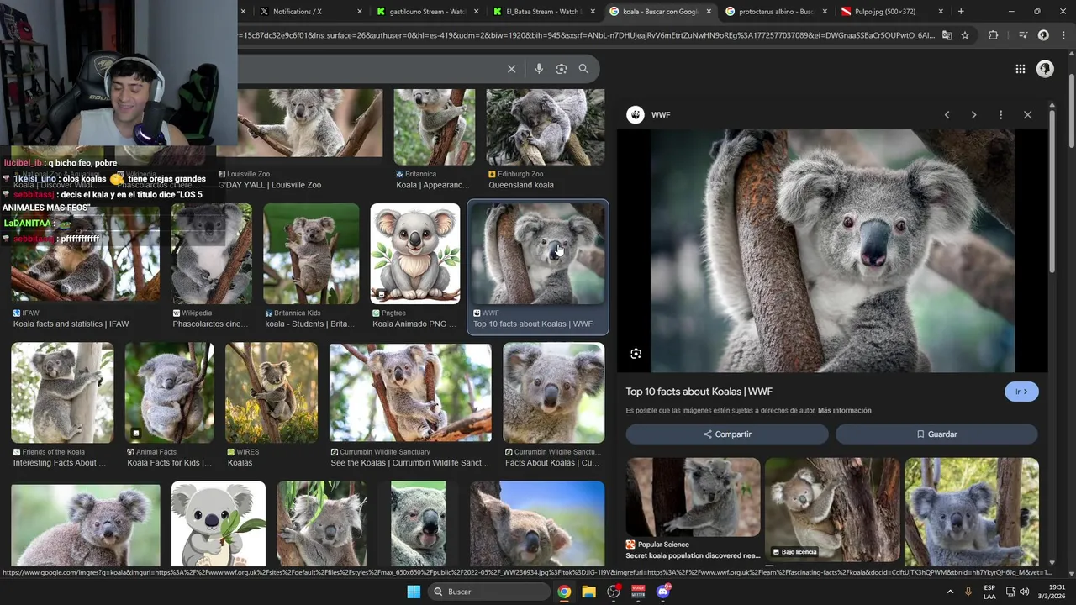This screenshot has width=1076, height=605.
Task: Click the taskbar Buscar search box
Action: [x=488, y=592]
